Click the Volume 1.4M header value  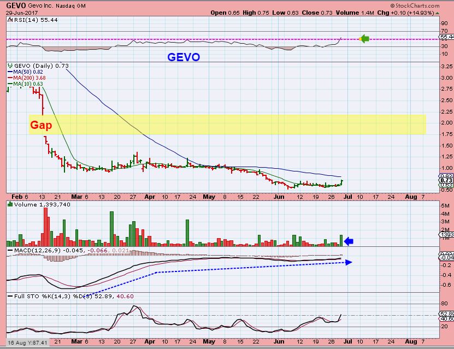tap(355, 13)
